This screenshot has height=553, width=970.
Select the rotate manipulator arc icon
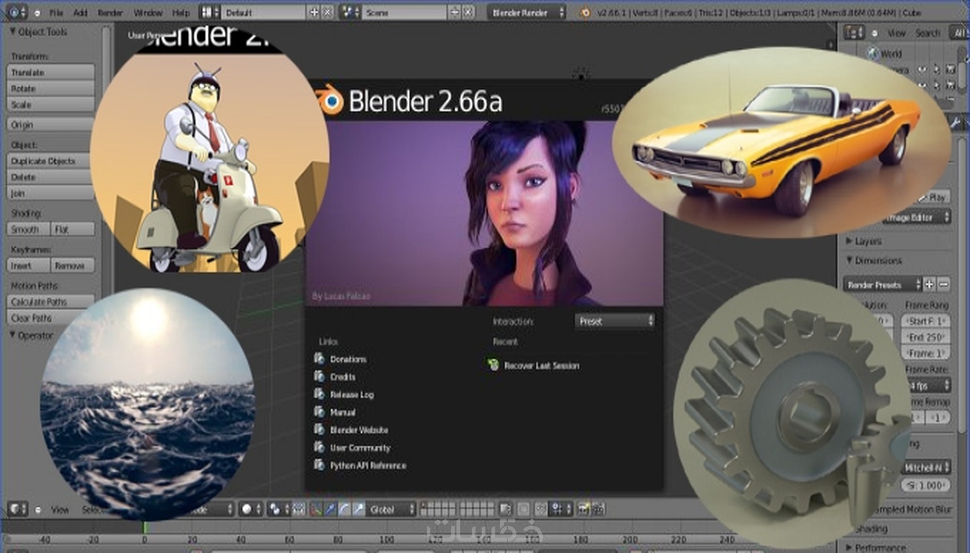click(344, 509)
